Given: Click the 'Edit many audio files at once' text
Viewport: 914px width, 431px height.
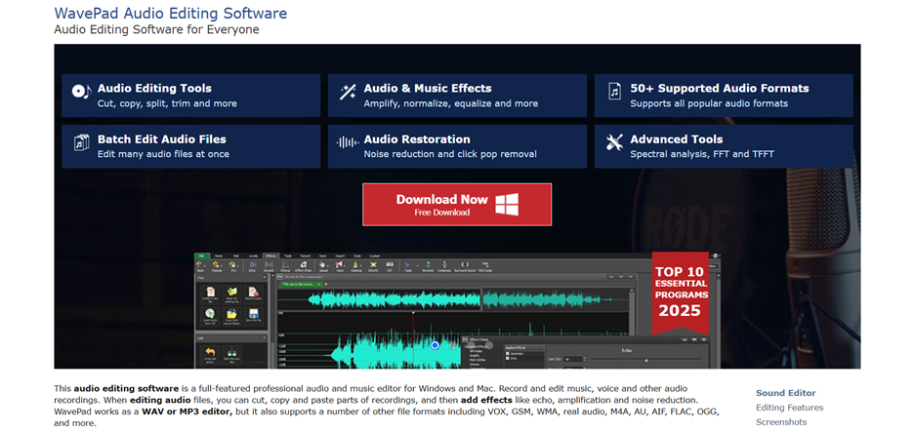Looking at the screenshot, I should pyautogui.click(x=163, y=154).
